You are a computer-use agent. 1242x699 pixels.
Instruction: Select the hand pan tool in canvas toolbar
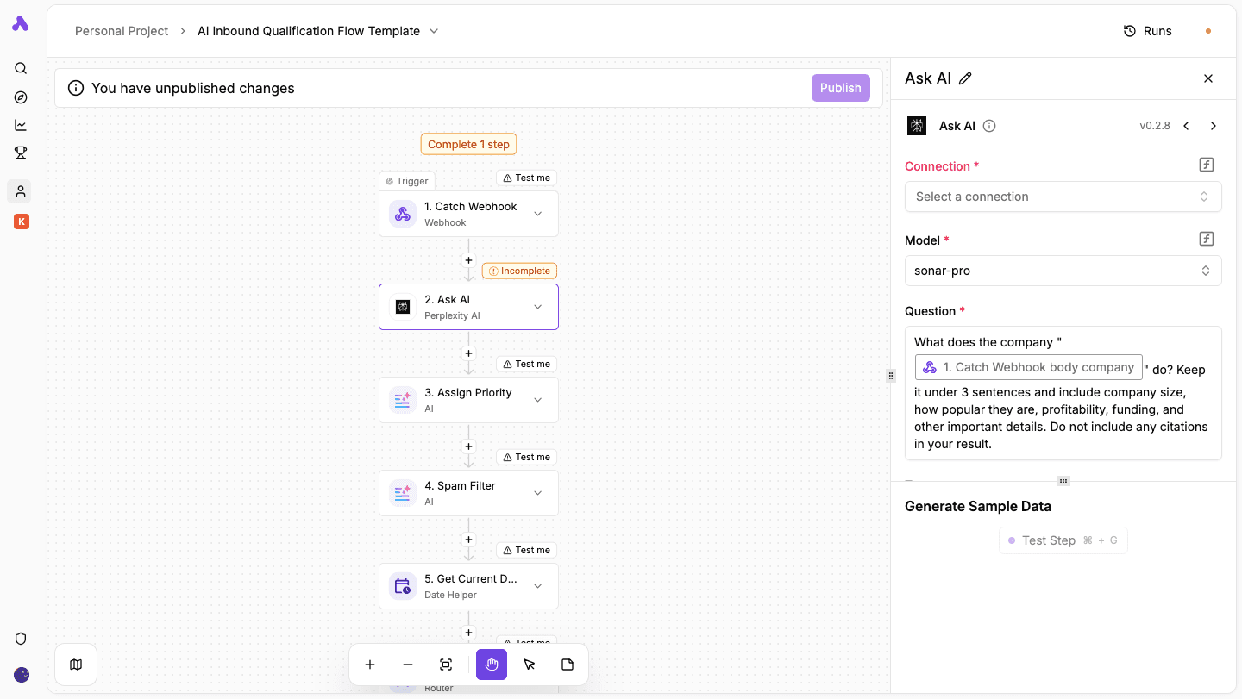(492, 665)
